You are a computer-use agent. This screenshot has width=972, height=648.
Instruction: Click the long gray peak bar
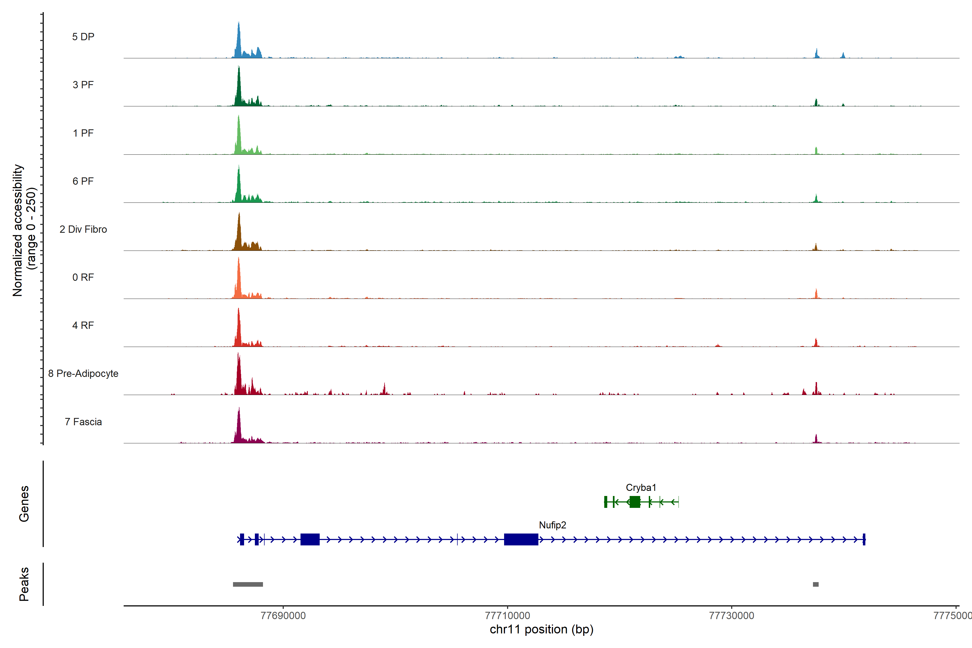tap(248, 584)
